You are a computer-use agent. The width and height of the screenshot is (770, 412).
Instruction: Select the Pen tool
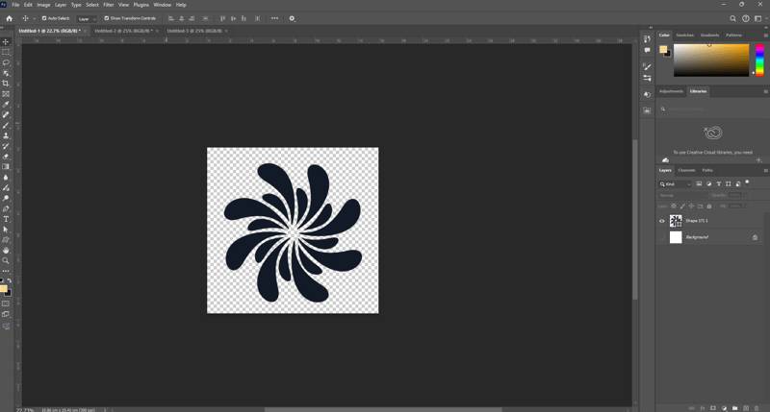(6, 208)
